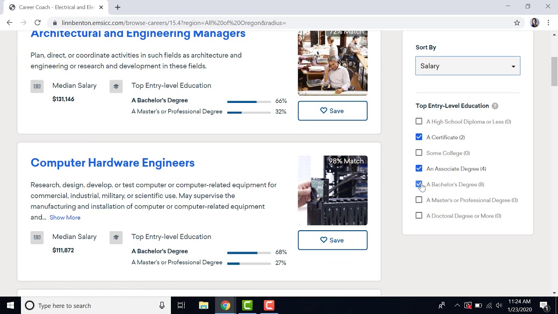Click the 68% Bachelor's Degree progress bar
Viewport: 558px width, 314px height.
[x=249, y=253]
